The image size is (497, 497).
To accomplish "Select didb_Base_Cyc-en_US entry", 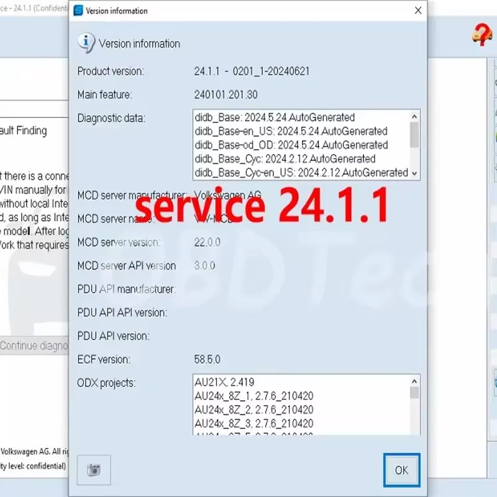I will pos(301,173).
